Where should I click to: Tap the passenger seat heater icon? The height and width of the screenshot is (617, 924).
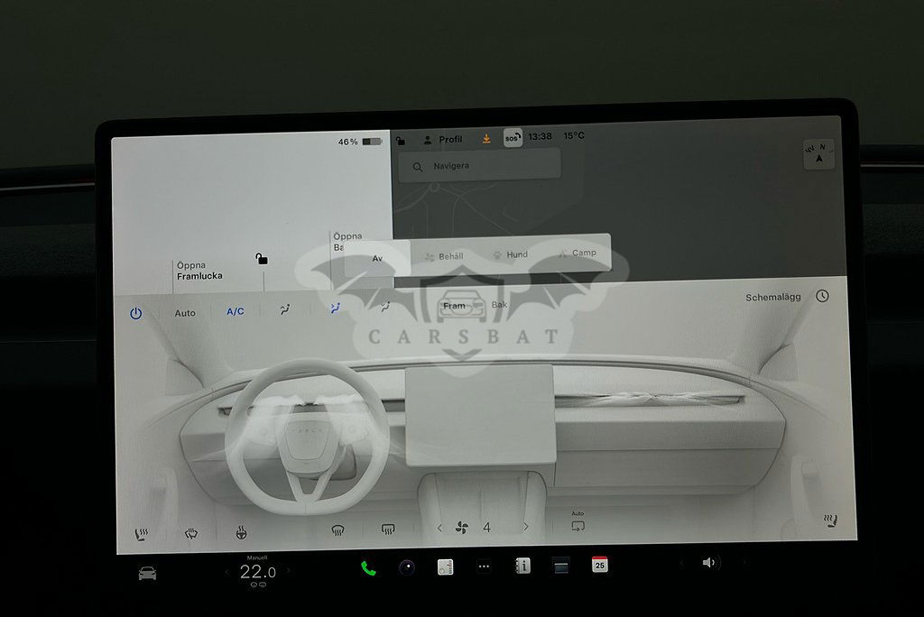pos(829,521)
